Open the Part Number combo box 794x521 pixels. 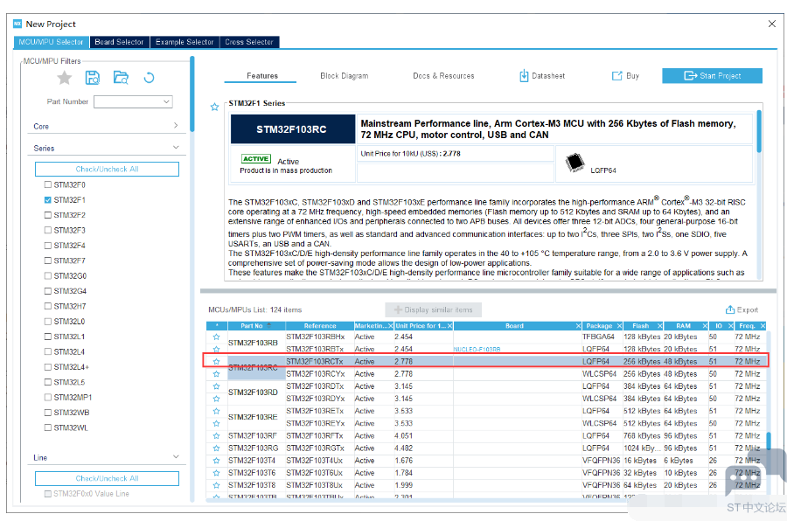point(133,101)
